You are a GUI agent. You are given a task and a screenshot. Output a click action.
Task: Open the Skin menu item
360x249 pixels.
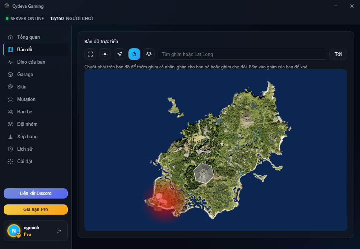coord(36,87)
